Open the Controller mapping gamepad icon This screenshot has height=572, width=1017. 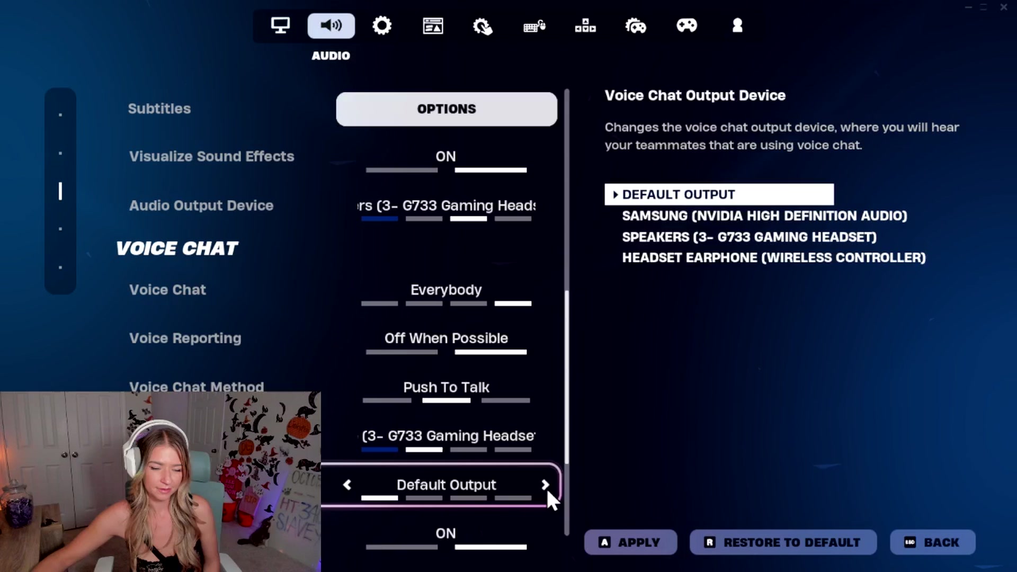686,25
